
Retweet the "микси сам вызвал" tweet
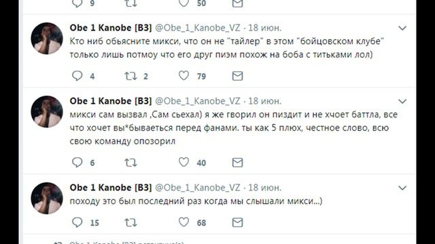130,163
